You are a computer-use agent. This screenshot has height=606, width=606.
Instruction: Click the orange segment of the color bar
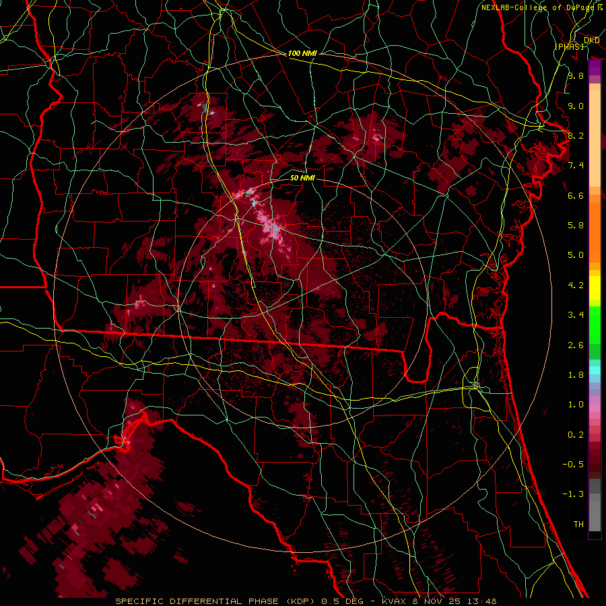pos(595,232)
